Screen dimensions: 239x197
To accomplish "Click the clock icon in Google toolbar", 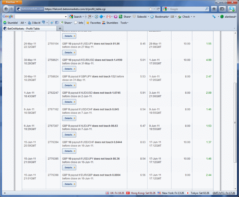I will coord(96,17).
